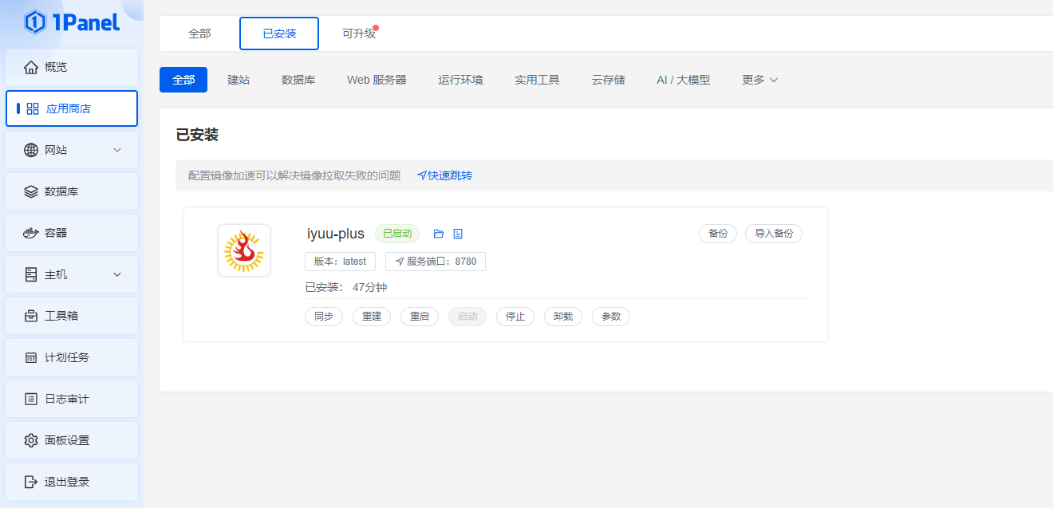Switch to the top 全部 tab
Screen dimensions: 1053x508
point(199,33)
